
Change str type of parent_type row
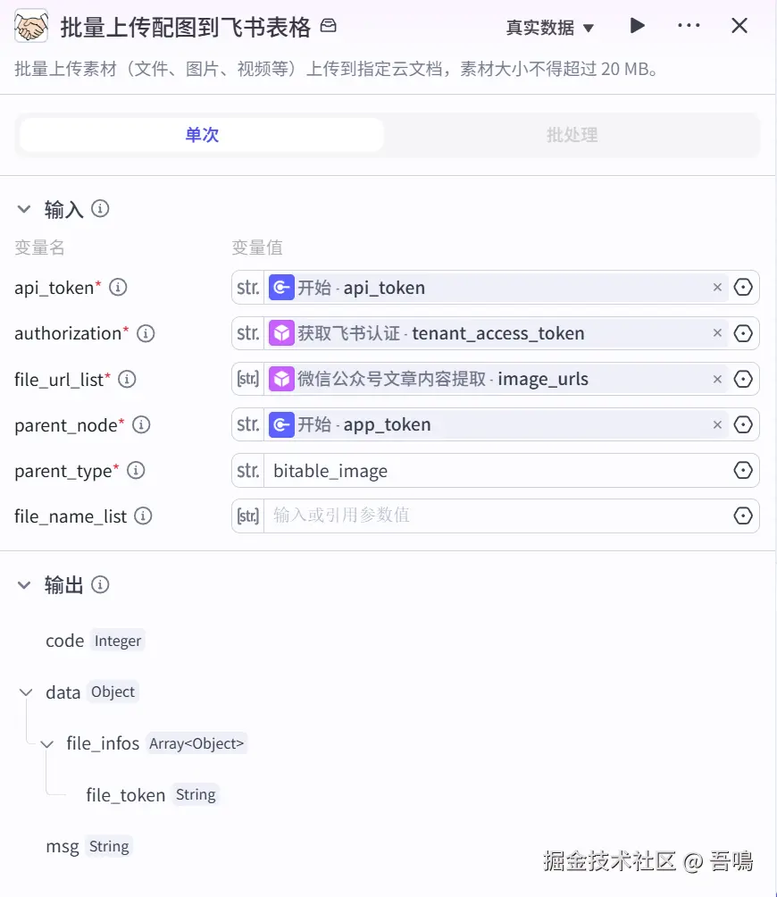(248, 470)
